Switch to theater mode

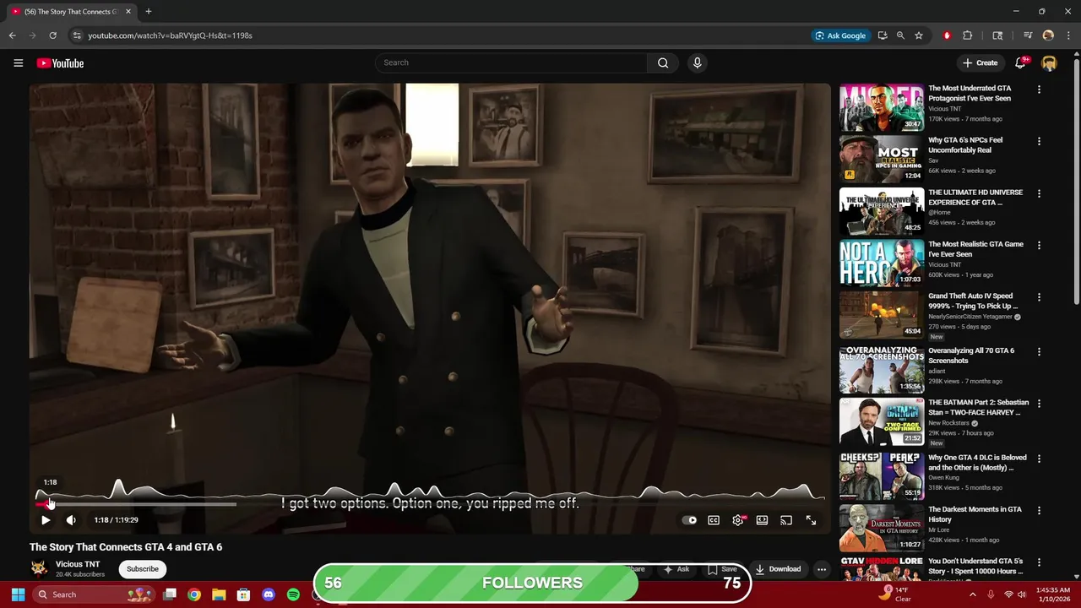762,520
